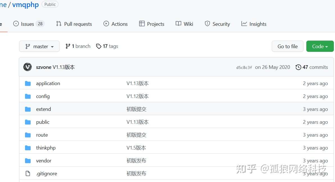This screenshot has width=335, height=182.
Task: Click the route folder icon
Action: tap(28, 135)
